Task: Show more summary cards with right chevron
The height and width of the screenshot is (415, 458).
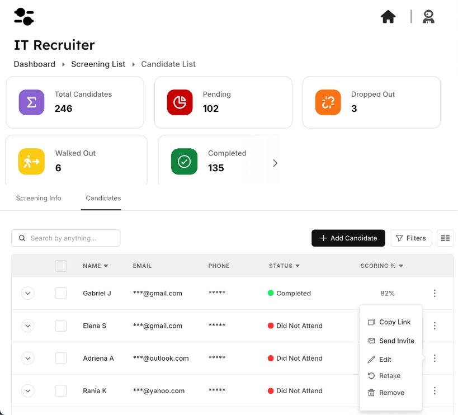Action: click(x=275, y=163)
